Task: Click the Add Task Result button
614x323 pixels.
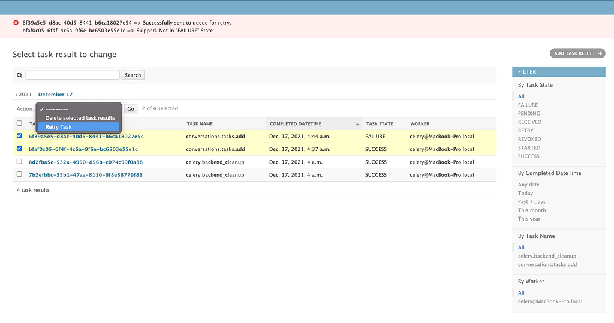Action: coord(577,53)
